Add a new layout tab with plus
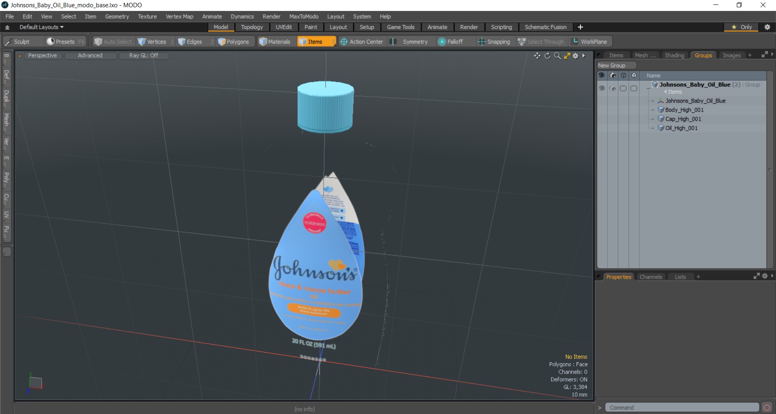 tap(580, 27)
